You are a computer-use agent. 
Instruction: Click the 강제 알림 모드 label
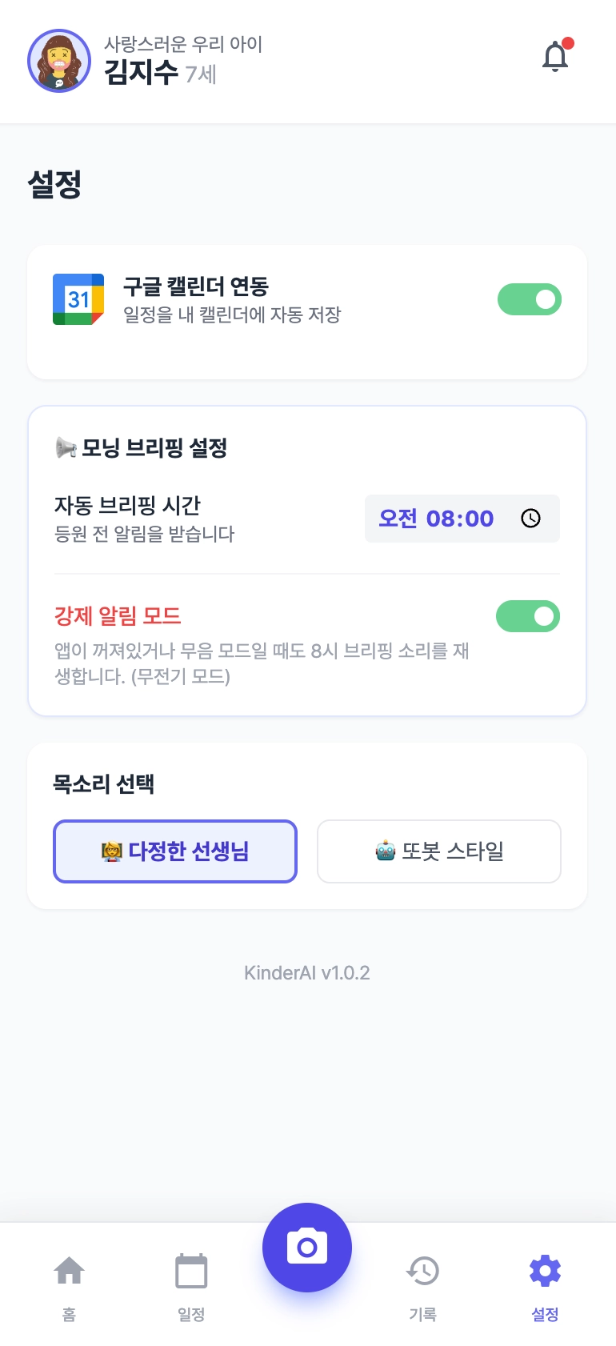(118, 615)
